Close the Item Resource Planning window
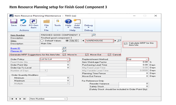 coord(156,16)
